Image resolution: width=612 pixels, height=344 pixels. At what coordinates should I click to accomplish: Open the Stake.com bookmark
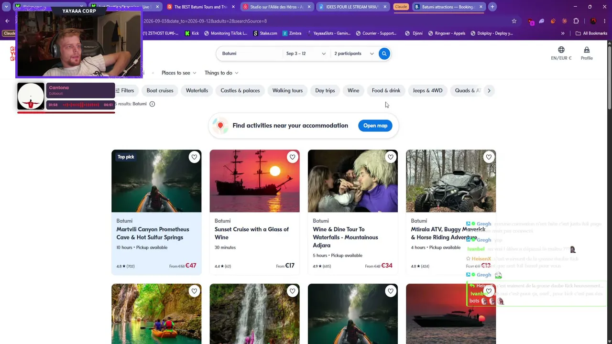[265, 33]
